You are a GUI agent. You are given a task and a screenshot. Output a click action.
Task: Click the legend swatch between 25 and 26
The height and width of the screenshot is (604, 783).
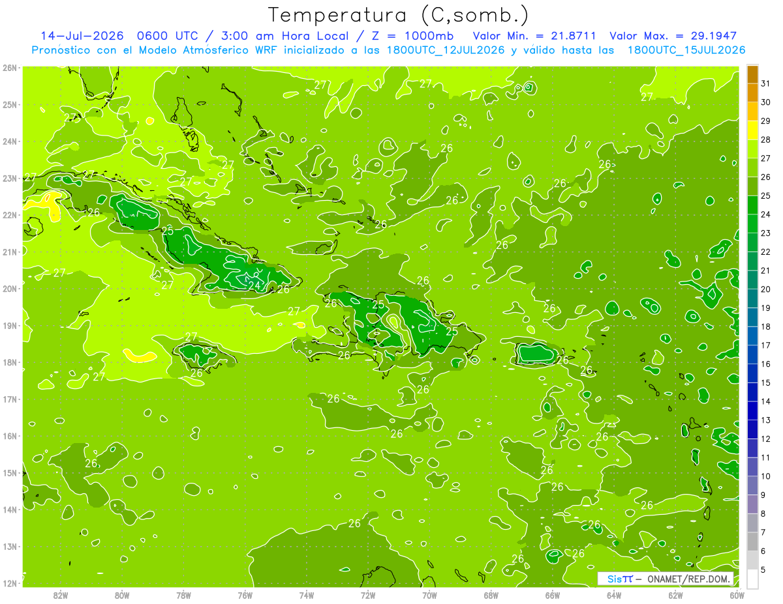click(752, 186)
